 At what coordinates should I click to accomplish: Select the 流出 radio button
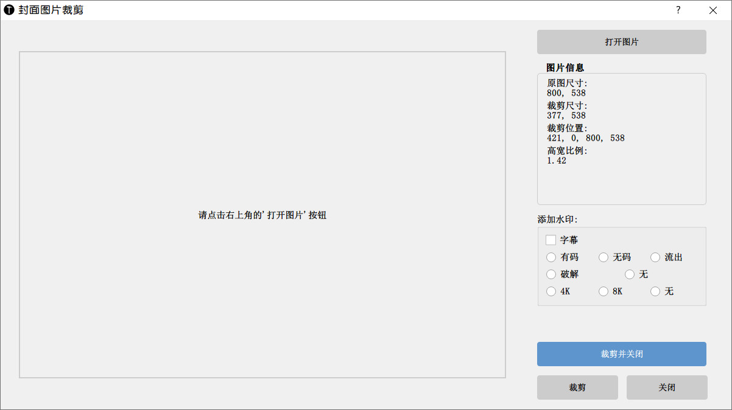[655, 257]
